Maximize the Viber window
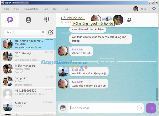The width and height of the screenshot is (159, 116). pyautogui.click(x=153, y=3)
